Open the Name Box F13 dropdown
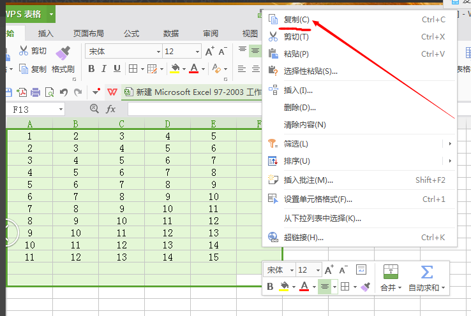The width and height of the screenshot is (471, 316). pos(61,110)
